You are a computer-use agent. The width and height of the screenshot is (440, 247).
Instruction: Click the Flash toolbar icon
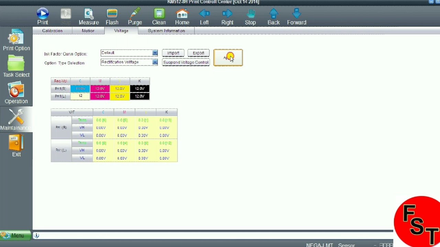[112, 16]
